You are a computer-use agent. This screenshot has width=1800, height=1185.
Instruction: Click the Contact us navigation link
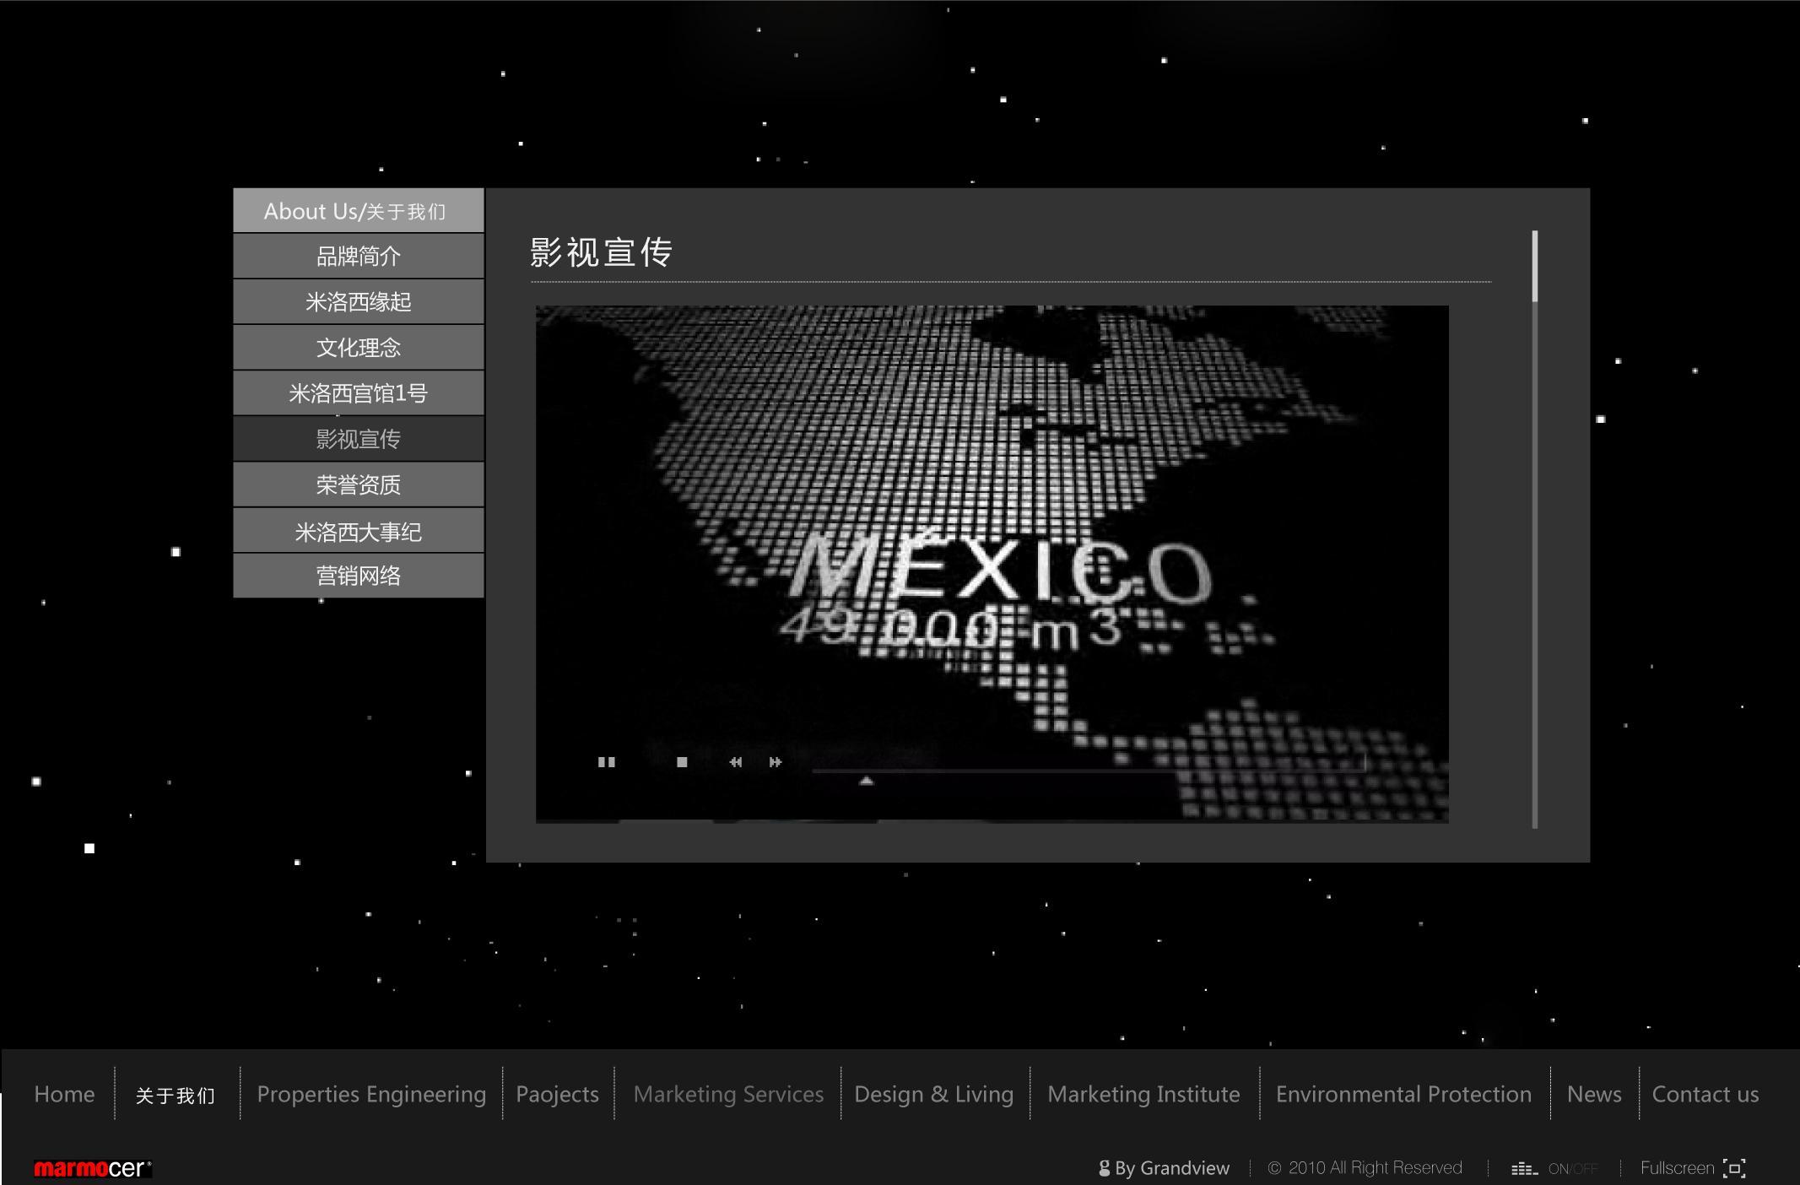click(1705, 1094)
